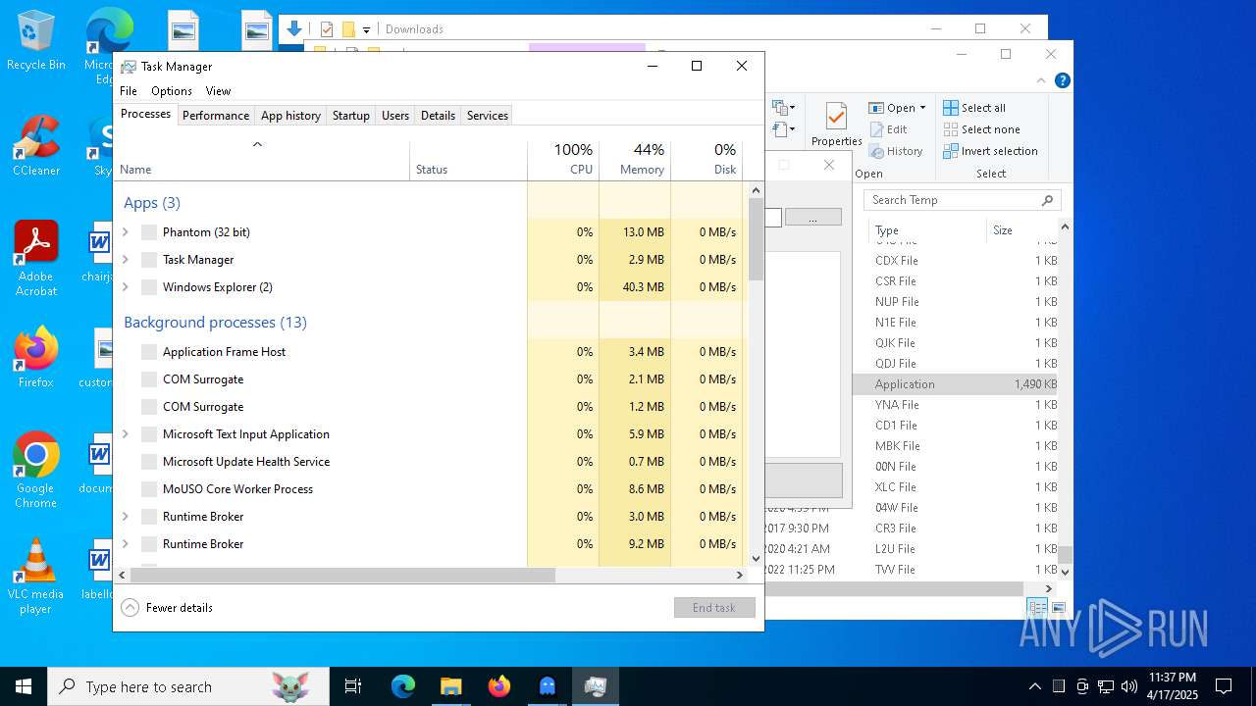Image resolution: width=1256 pixels, height=706 pixels.
Task: Sort processes by Name column
Action: 262,160
